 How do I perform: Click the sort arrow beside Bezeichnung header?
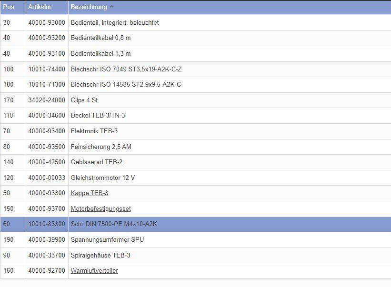tap(112, 7)
